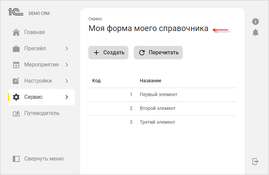Viewport: 269px width, 175px height.
Task: Click the DEMO CRM title
Action: coord(39,13)
